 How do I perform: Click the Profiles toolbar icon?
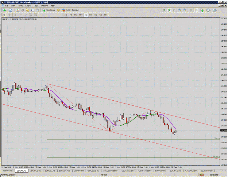(10, 10)
